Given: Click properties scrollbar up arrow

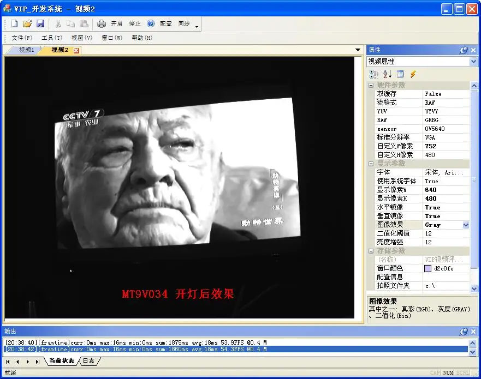Looking at the screenshot, I should [474, 86].
